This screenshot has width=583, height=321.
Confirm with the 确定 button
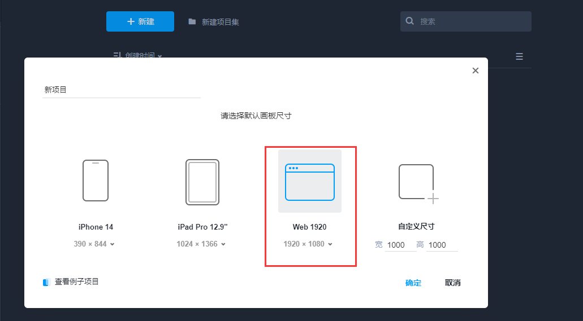413,283
